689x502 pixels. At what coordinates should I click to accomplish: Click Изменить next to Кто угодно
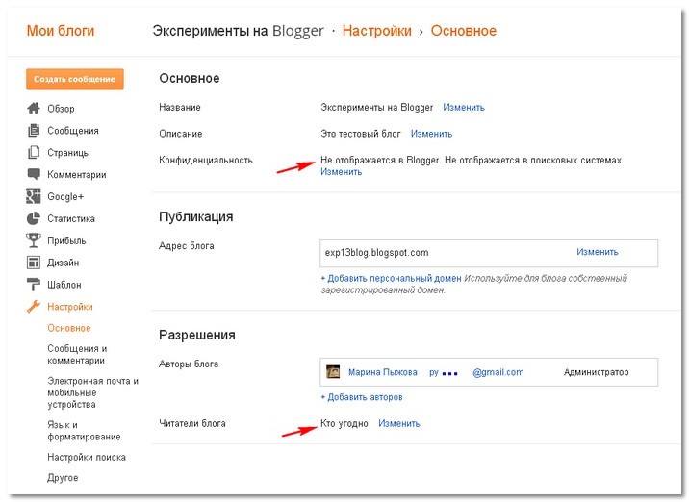click(399, 423)
